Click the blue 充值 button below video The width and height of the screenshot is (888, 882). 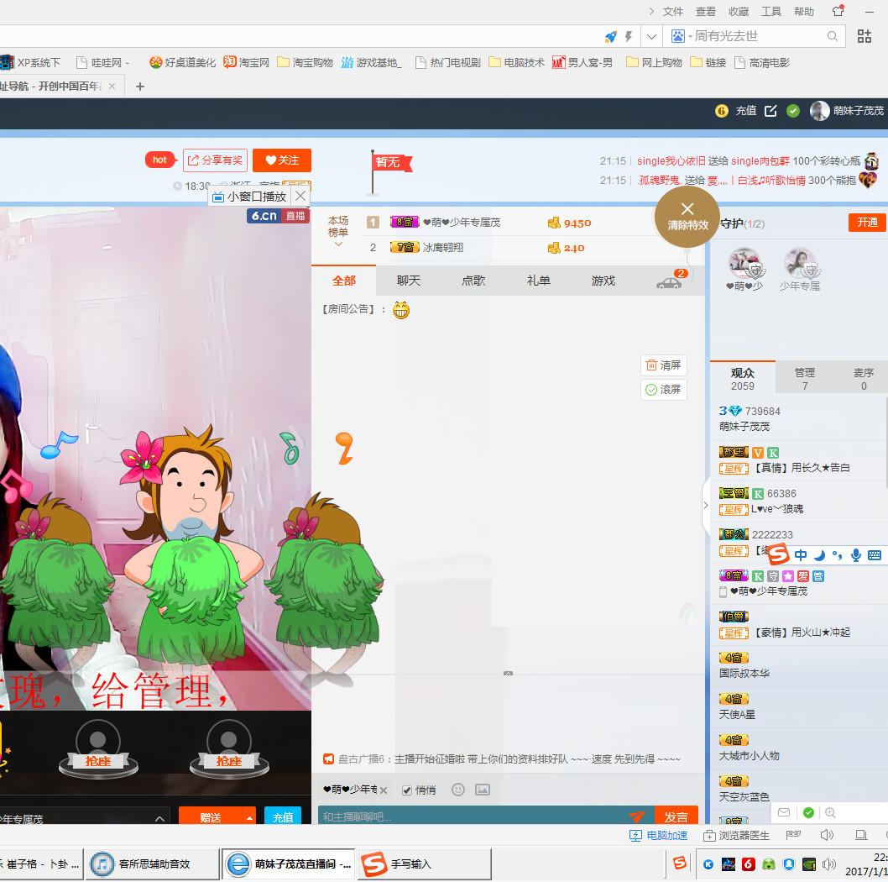point(283,816)
